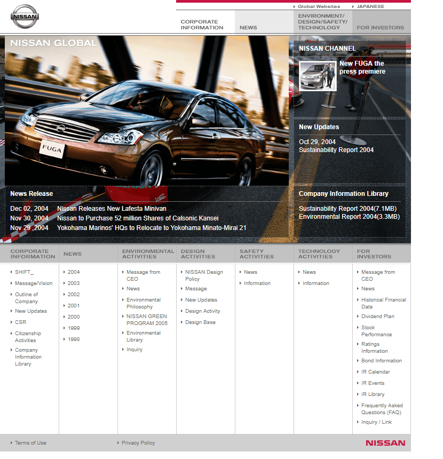Click Technology Activities column header

[319, 254]
